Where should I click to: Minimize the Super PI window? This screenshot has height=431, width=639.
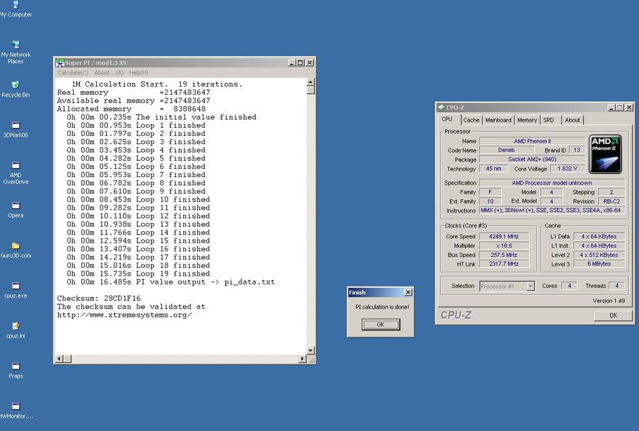click(292, 63)
